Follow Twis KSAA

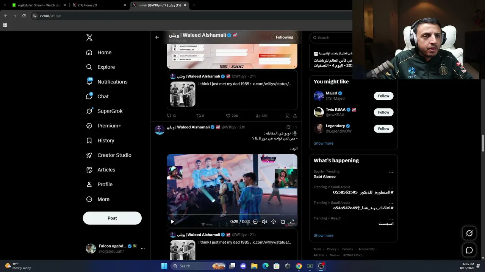[383, 112]
